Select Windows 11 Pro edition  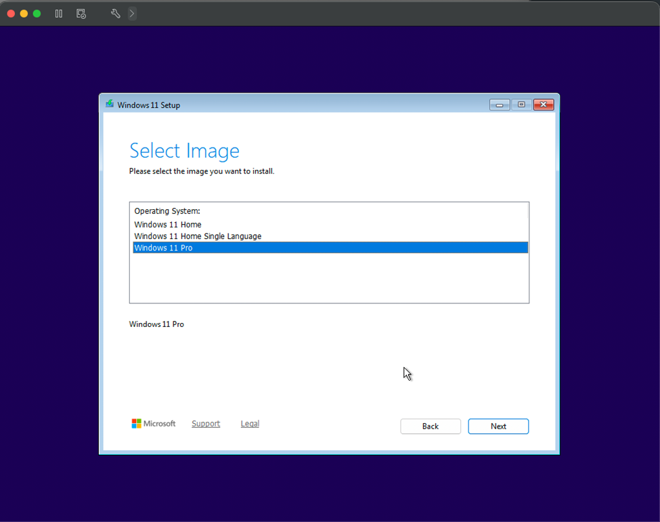tap(164, 248)
